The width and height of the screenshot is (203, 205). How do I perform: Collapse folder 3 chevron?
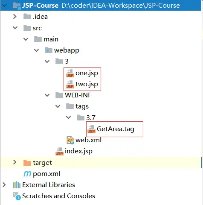(x=47, y=61)
